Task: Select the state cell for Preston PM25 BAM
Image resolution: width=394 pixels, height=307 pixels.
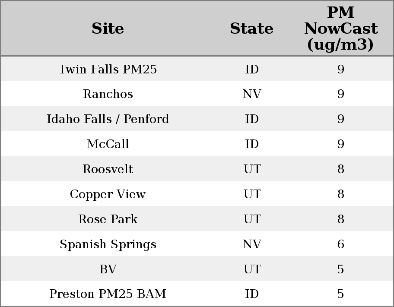Action: tap(251, 294)
